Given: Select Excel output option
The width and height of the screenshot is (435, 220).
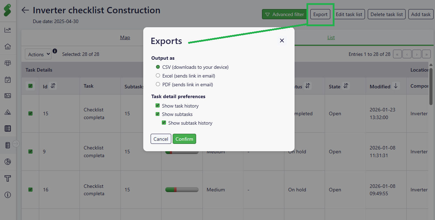Looking at the screenshot, I should 158,76.
